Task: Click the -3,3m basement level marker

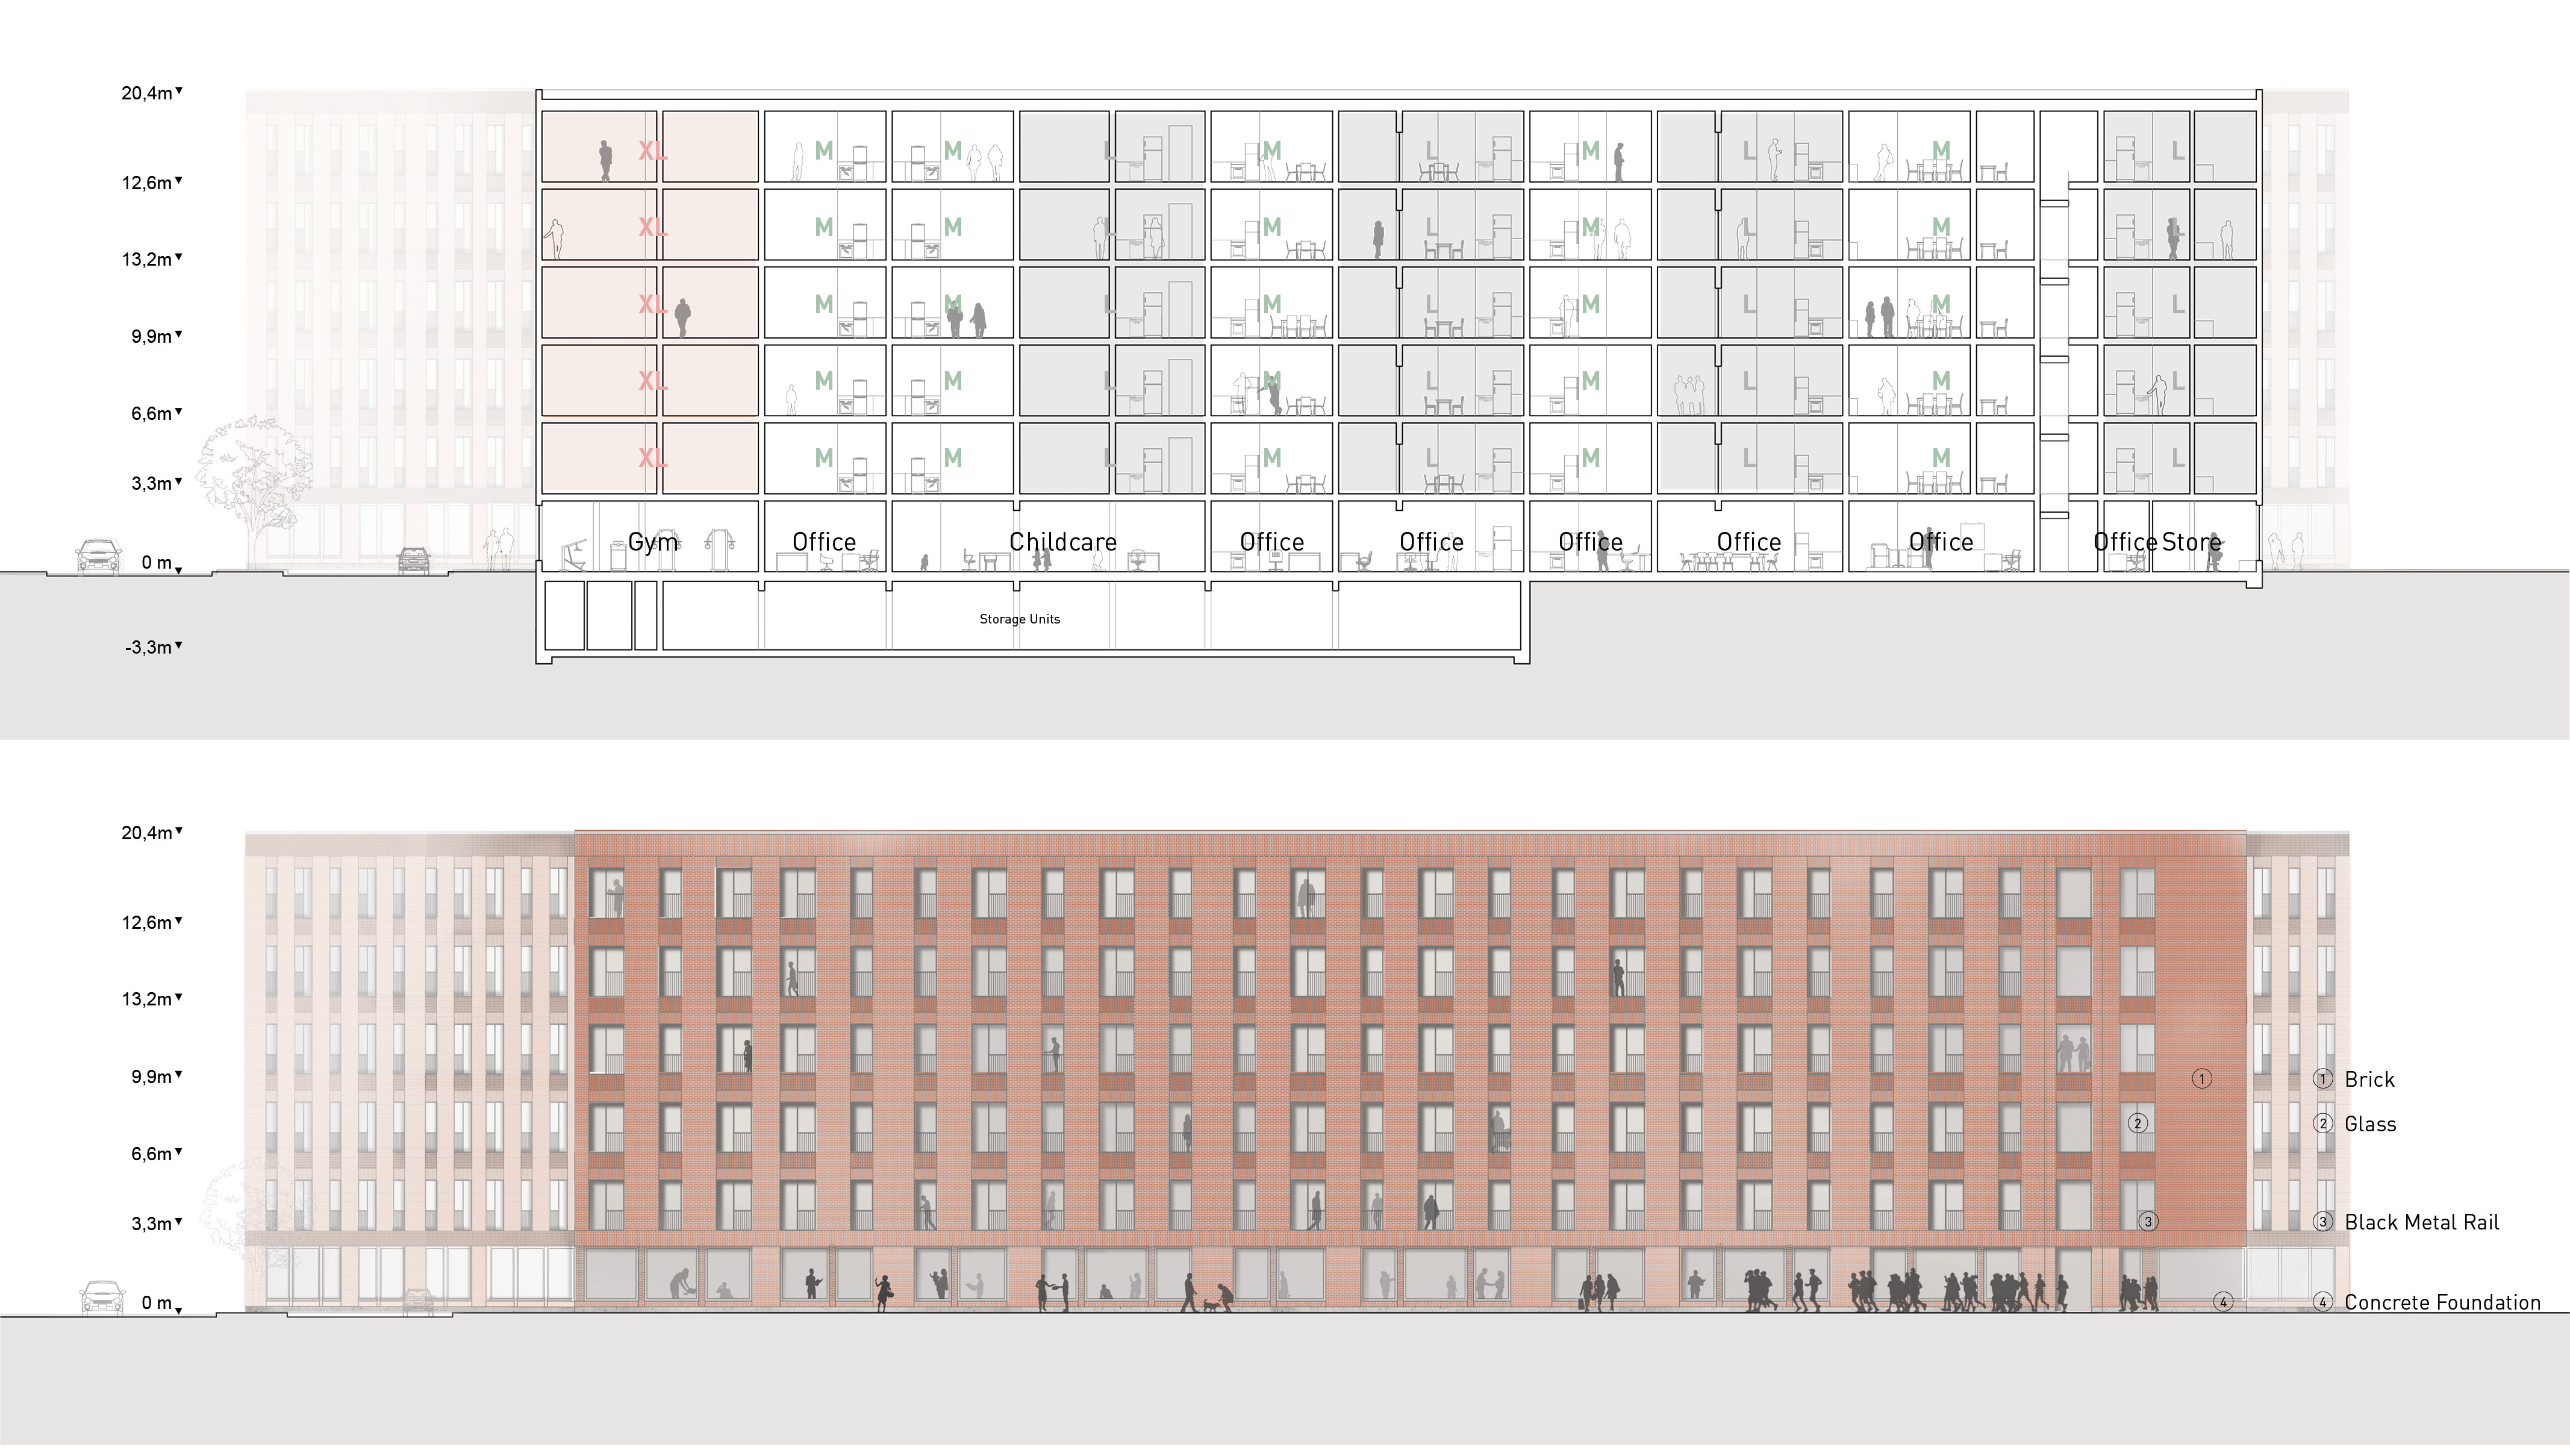Action: pyautogui.click(x=150, y=647)
